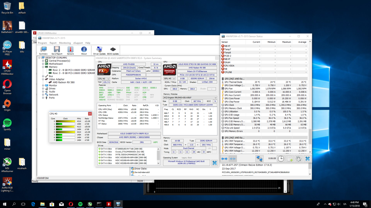Open Battlefield 1 desktop shortcut
Screen dimensions: 371x208
point(7,27)
